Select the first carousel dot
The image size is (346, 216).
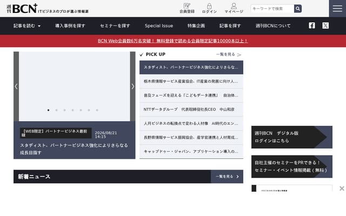(48, 110)
